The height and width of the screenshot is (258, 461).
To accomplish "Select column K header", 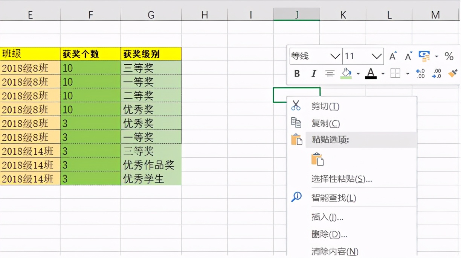I will (x=343, y=15).
